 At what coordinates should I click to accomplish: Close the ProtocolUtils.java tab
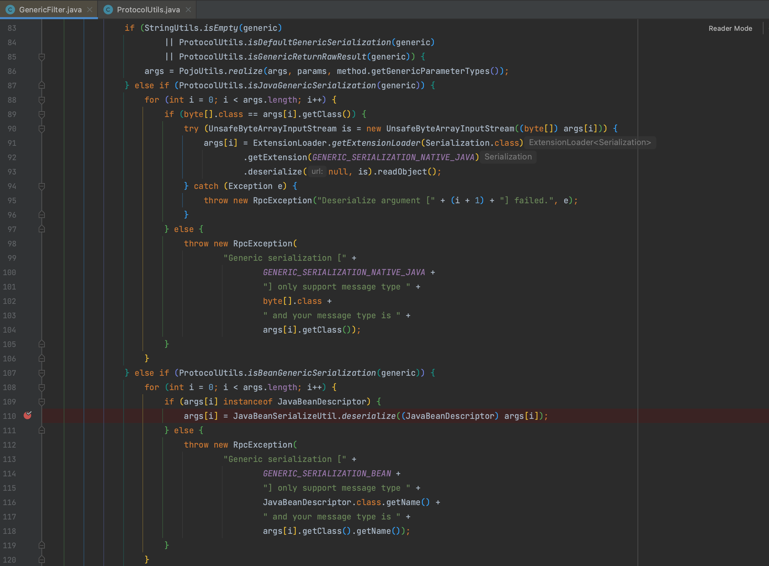pyautogui.click(x=188, y=10)
